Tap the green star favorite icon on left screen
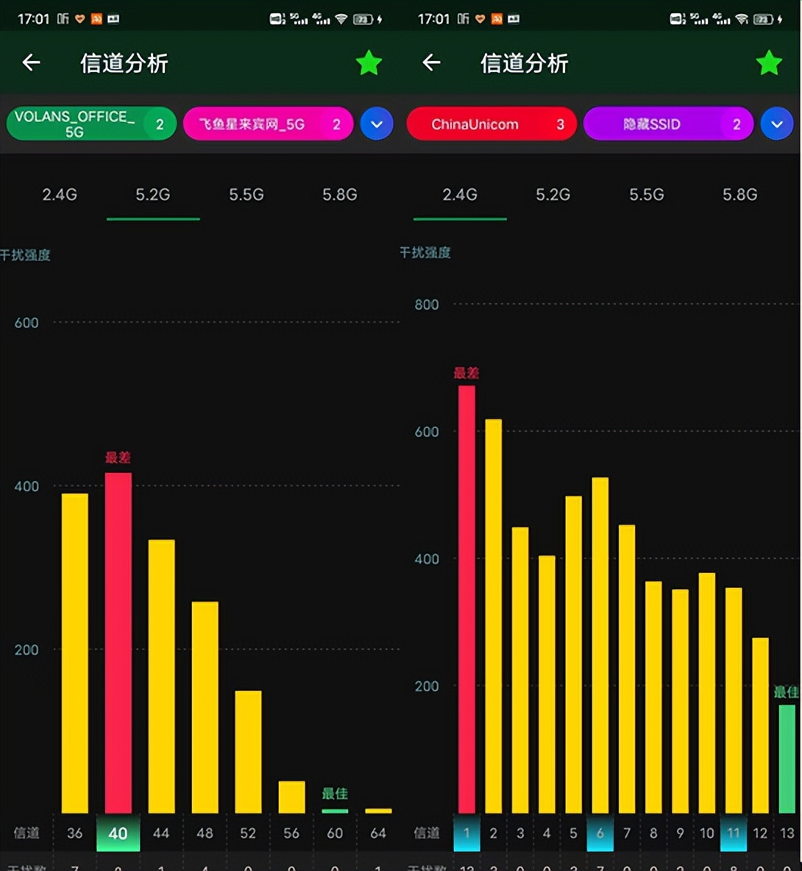 point(369,63)
